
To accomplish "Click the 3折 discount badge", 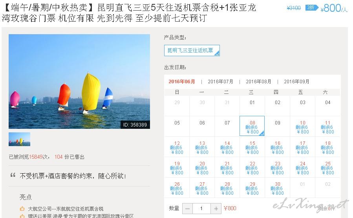I will [311, 7].
